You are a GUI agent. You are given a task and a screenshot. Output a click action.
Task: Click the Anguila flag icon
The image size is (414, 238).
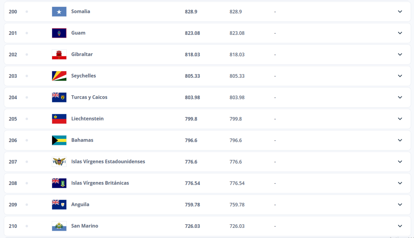point(59,205)
